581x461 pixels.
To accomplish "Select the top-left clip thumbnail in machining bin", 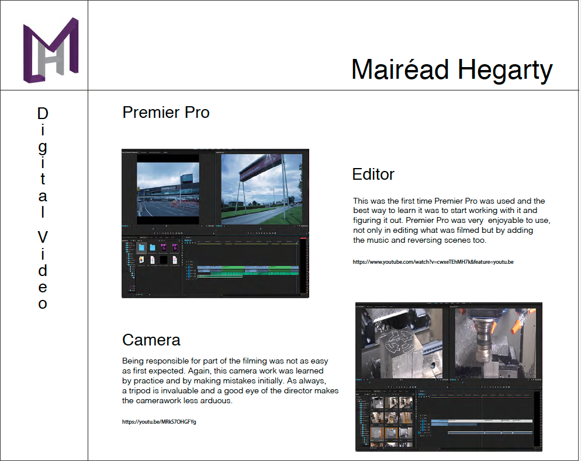I will [x=377, y=403].
